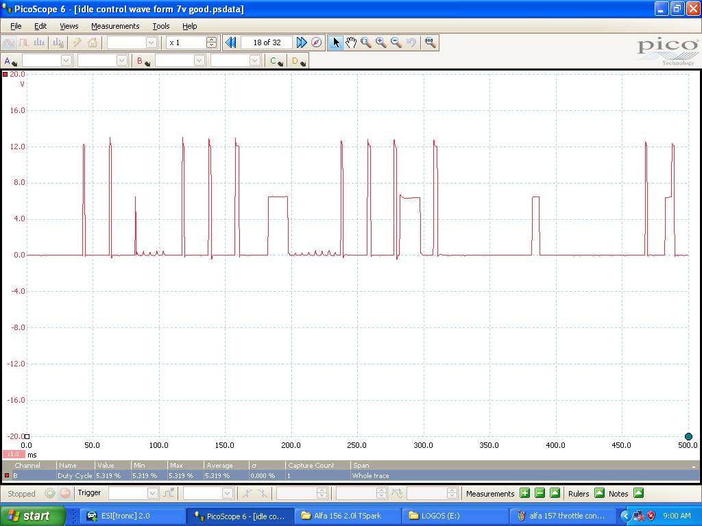The width and height of the screenshot is (702, 526).
Task: Open the Edit menu
Action: [40, 26]
